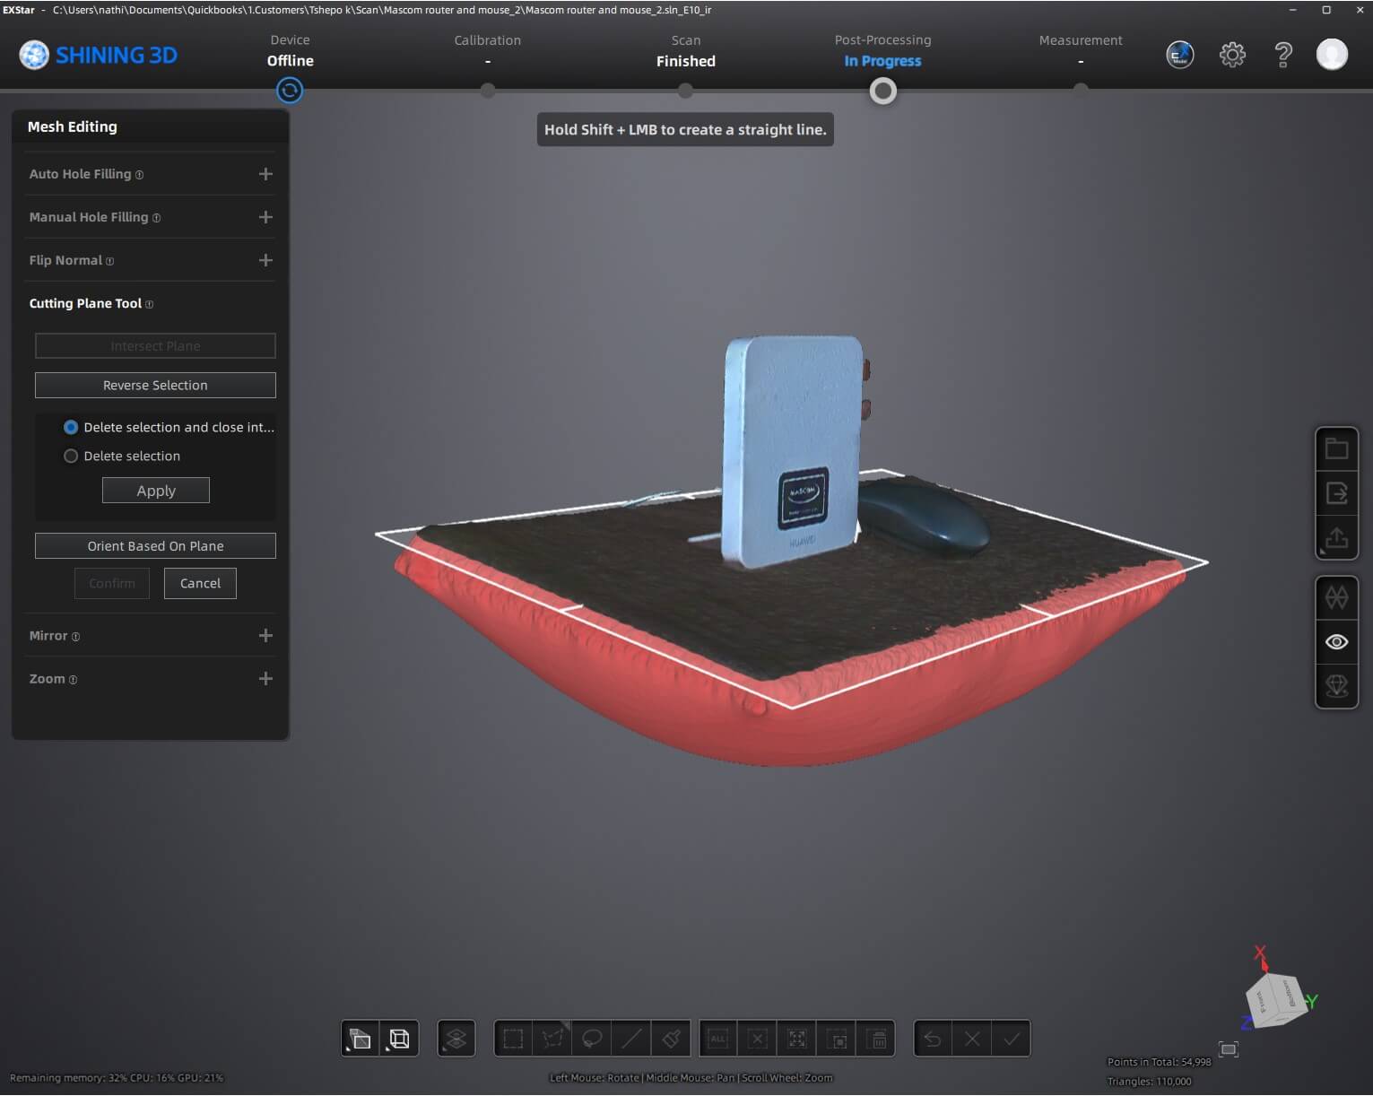Click the delete trash can icon
The height and width of the screenshot is (1096, 1373).
pyautogui.click(x=879, y=1039)
